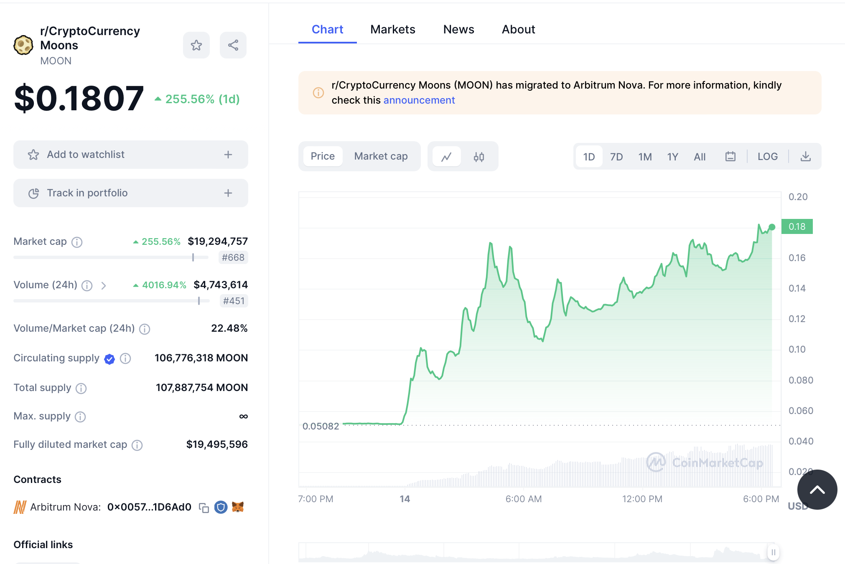Screen dimensions: 845x564
Task: Click the share icon button
Action: (x=233, y=45)
